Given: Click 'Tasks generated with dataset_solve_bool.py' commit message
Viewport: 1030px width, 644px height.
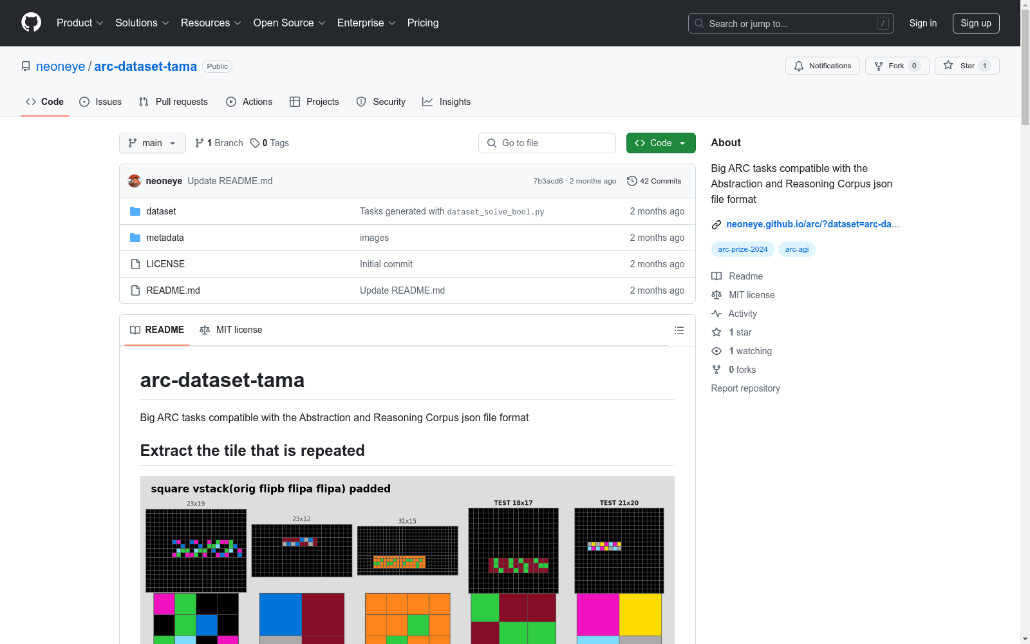Looking at the screenshot, I should 452,211.
